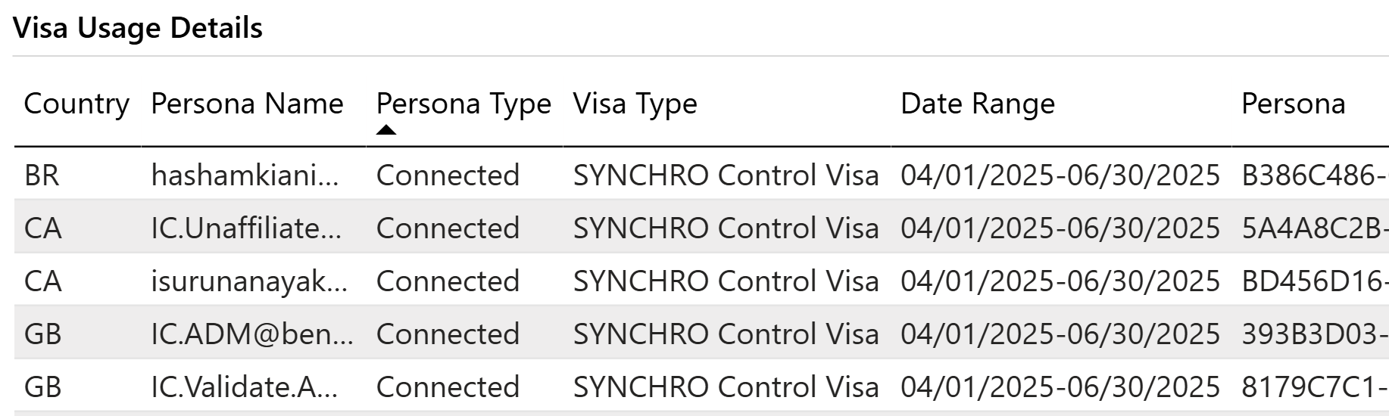The height and width of the screenshot is (416, 1389).
Task: Click the Persona column header at right
Action: [1293, 104]
